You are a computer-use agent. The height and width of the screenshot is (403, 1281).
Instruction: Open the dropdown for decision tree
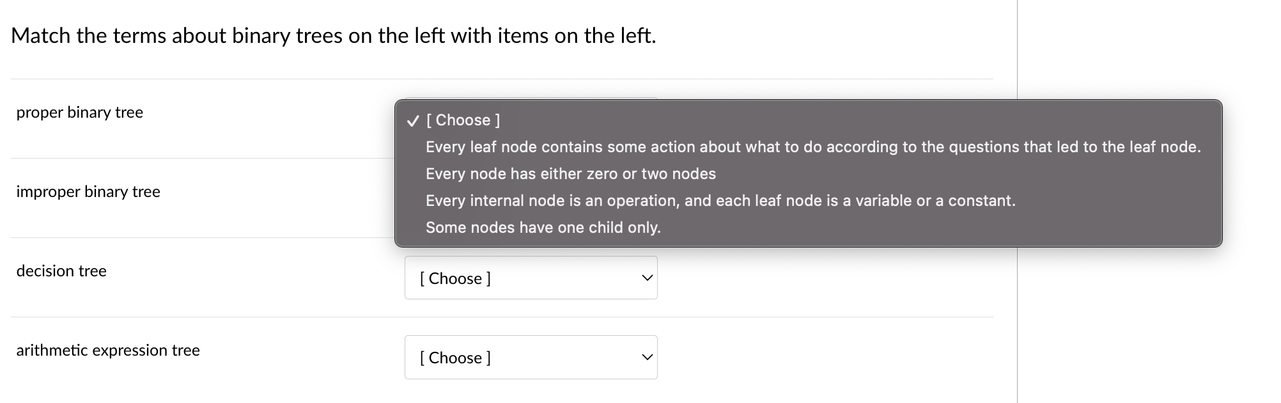531,277
